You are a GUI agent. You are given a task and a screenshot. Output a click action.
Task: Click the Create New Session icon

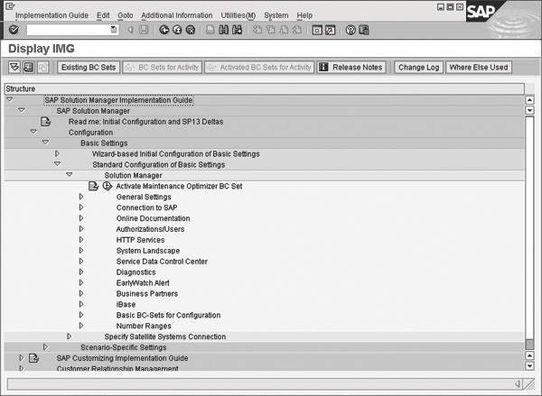(x=317, y=30)
